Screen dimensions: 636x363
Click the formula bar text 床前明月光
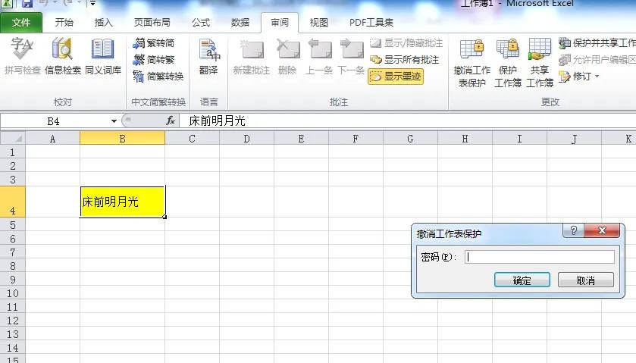[x=218, y=120]
